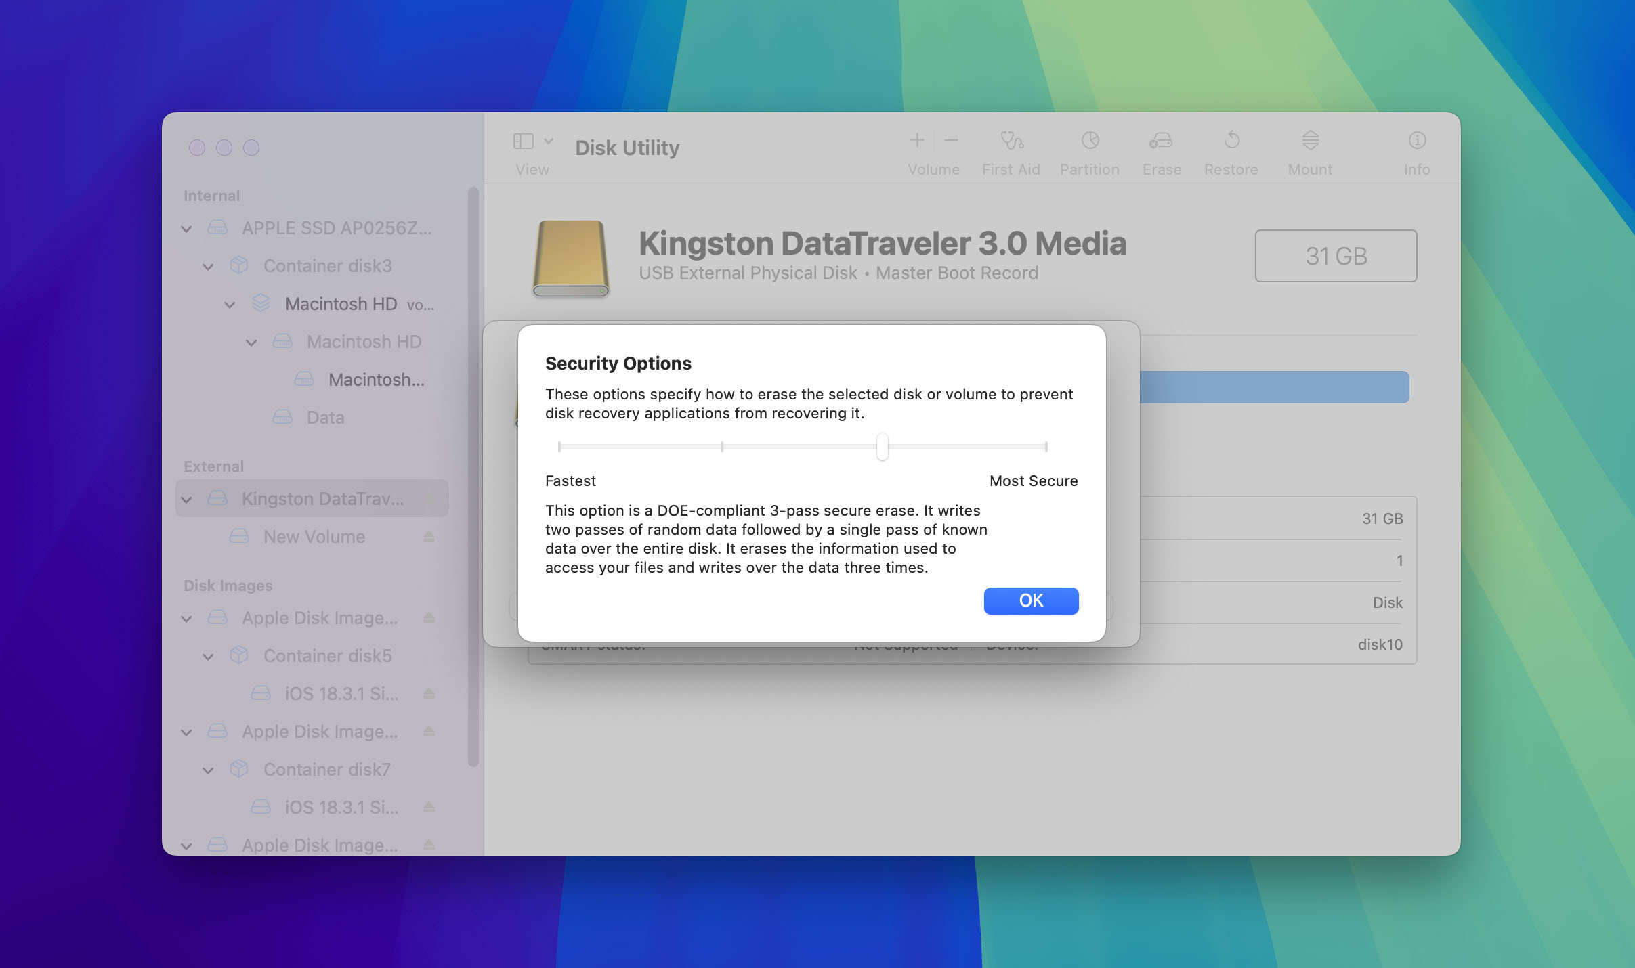Open the Partition tool
1635x968 pixels.
1090,141
